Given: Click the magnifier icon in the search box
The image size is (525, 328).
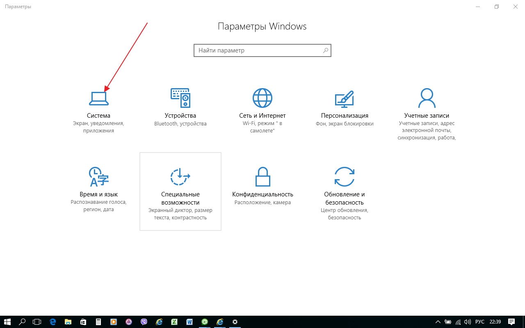Looking at the screenshot, I should [x=325, y=50].
